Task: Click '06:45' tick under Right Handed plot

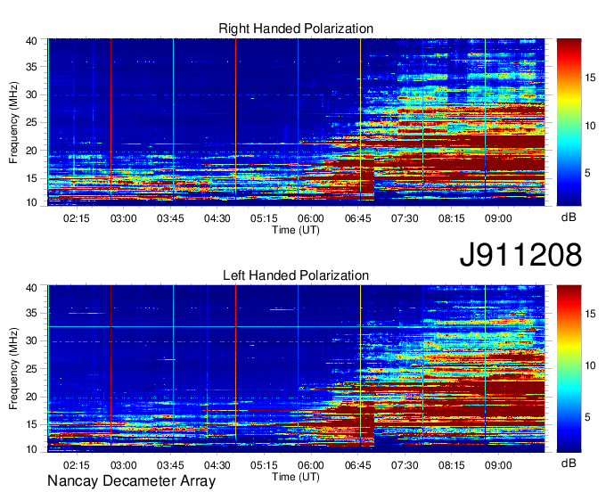Action: [358, 218]
